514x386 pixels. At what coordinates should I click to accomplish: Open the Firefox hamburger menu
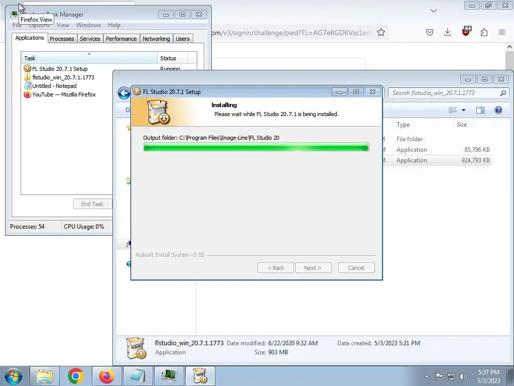pos(502,32)
